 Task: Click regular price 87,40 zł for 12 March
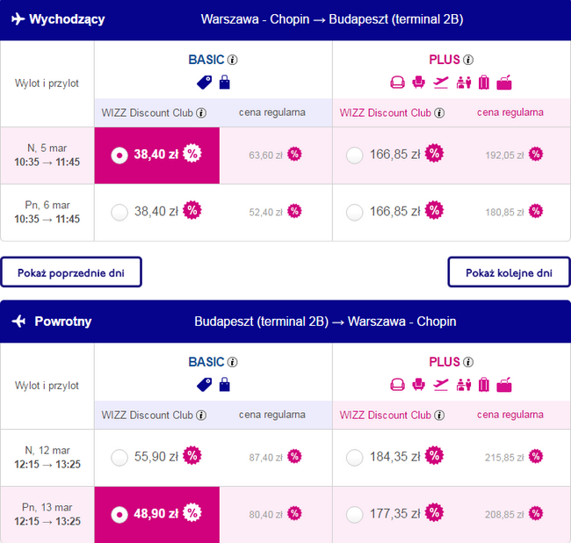(266, 457)
